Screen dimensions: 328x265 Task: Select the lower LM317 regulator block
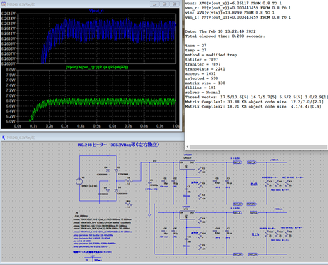coord(187,215)
